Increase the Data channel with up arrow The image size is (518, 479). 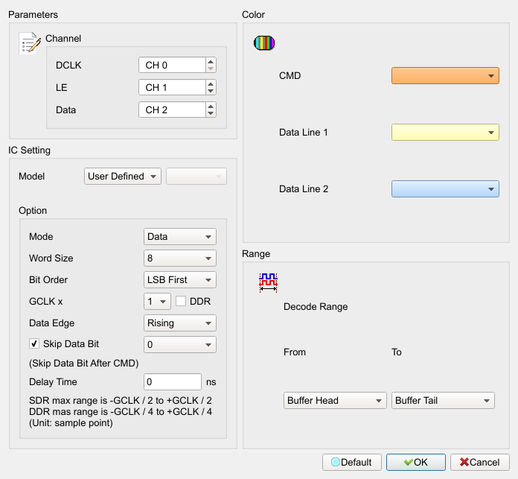click(211, 106)
